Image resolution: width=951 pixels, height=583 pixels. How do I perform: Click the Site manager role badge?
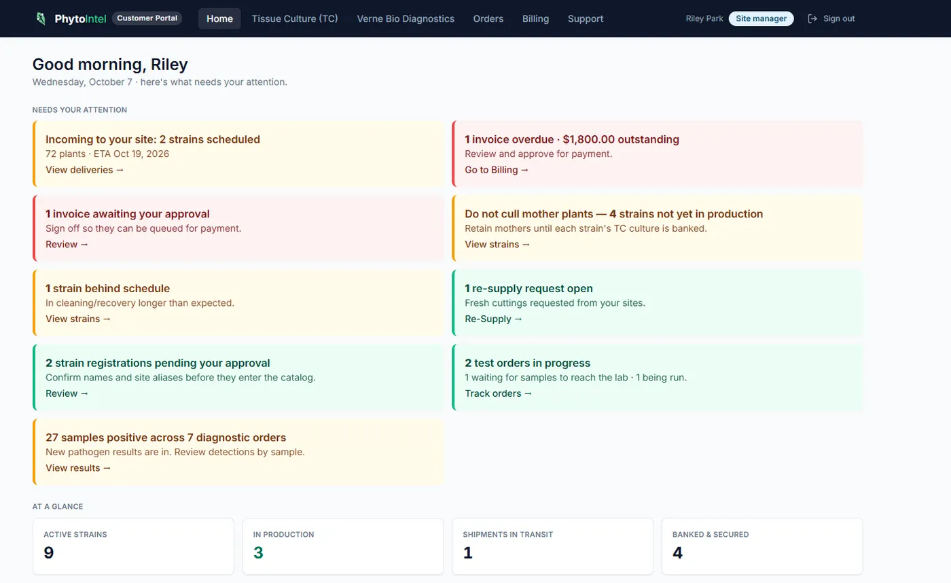(x=761, y=18)
